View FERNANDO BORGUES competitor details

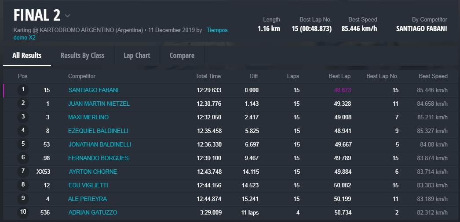click(x=99, y=158)
